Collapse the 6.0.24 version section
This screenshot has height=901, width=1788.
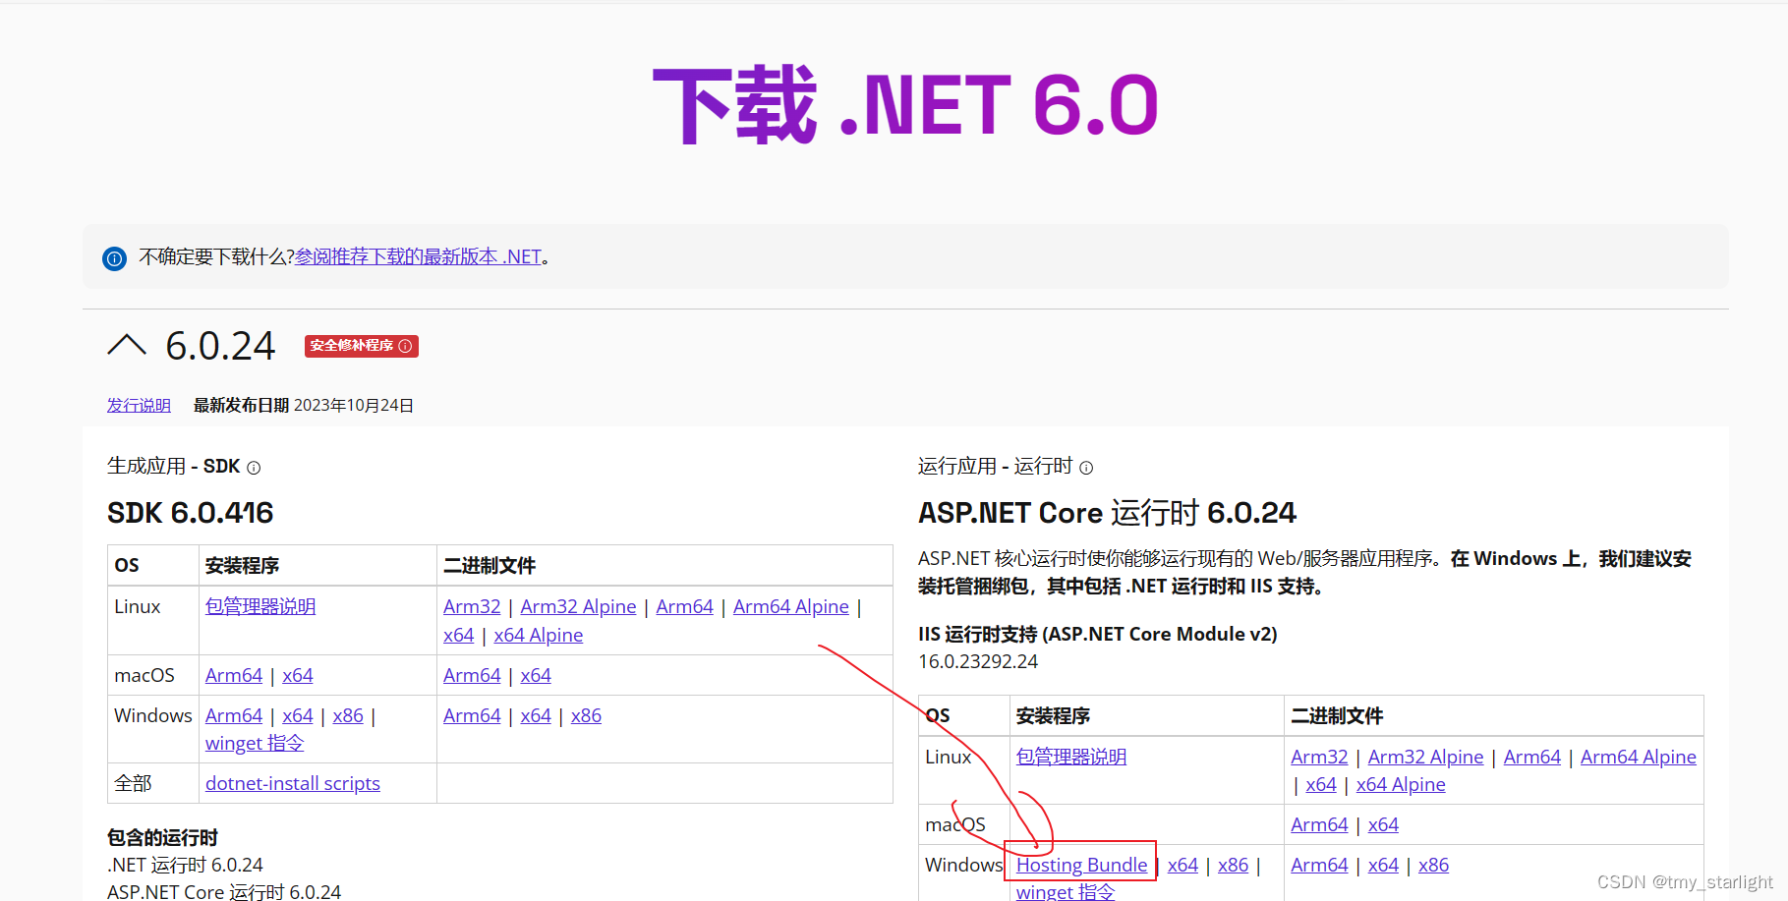pyautogui.click(x=127, y=345)
